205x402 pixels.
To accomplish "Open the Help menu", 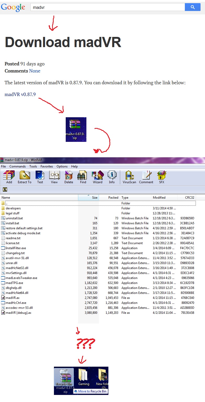I will pyautogui.click(x=74, y=166).
